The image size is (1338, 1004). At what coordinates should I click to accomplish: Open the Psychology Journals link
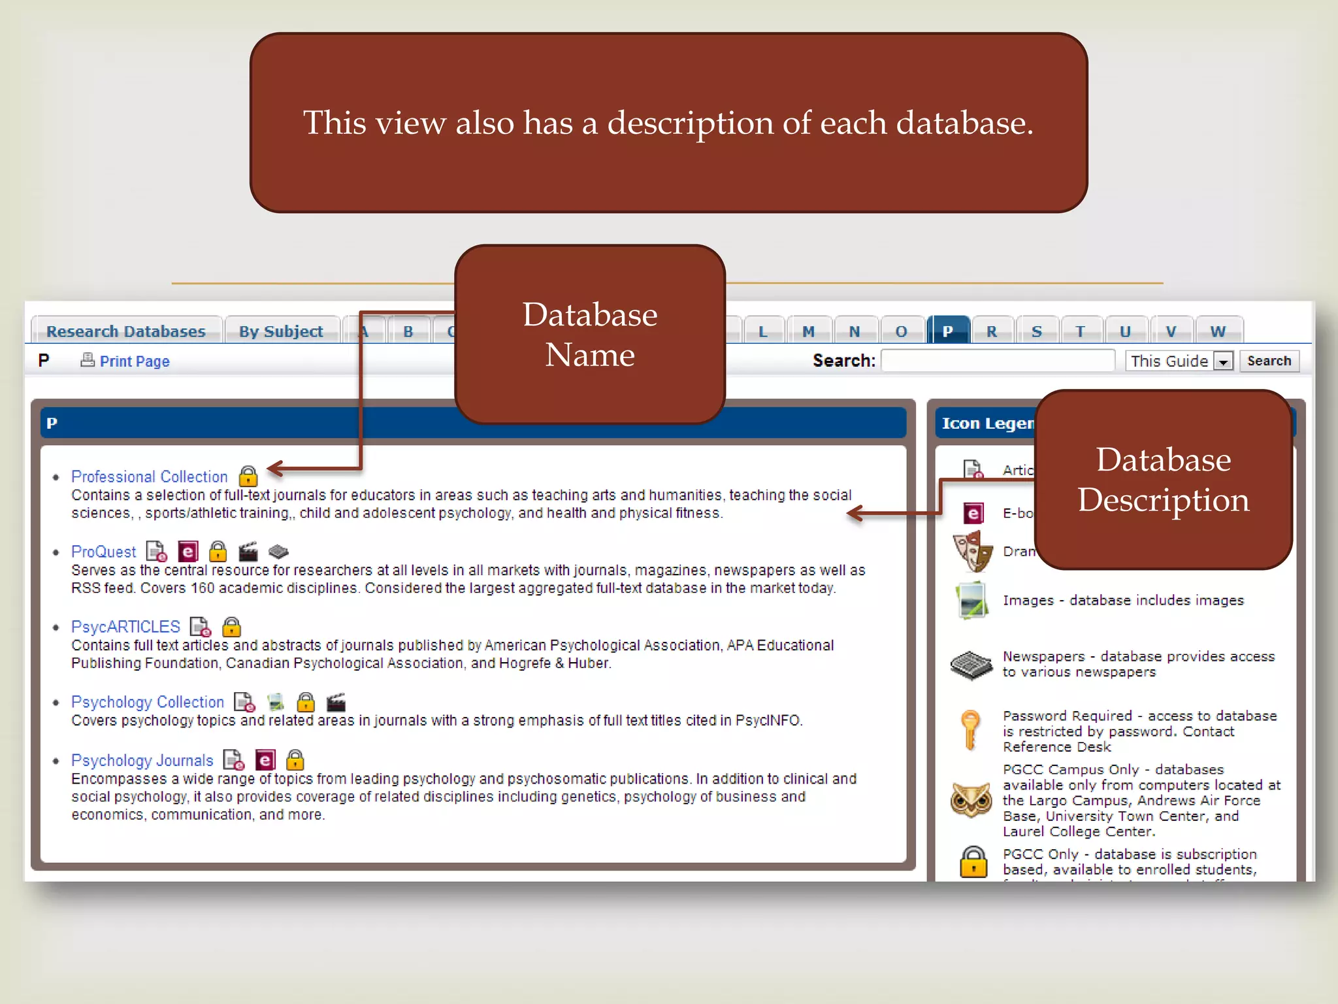(x=142, y=761)
